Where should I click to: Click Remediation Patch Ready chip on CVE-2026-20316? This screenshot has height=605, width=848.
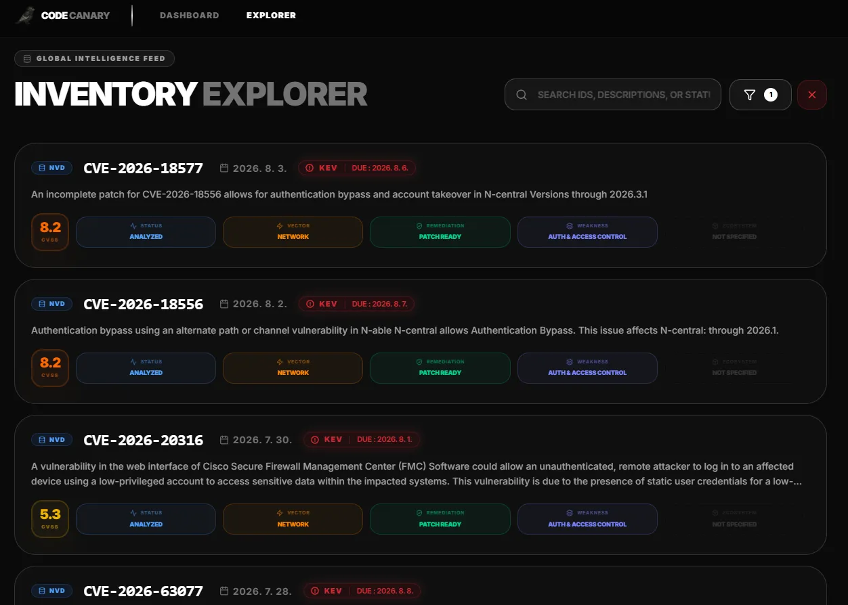click(x=440, y=520)
